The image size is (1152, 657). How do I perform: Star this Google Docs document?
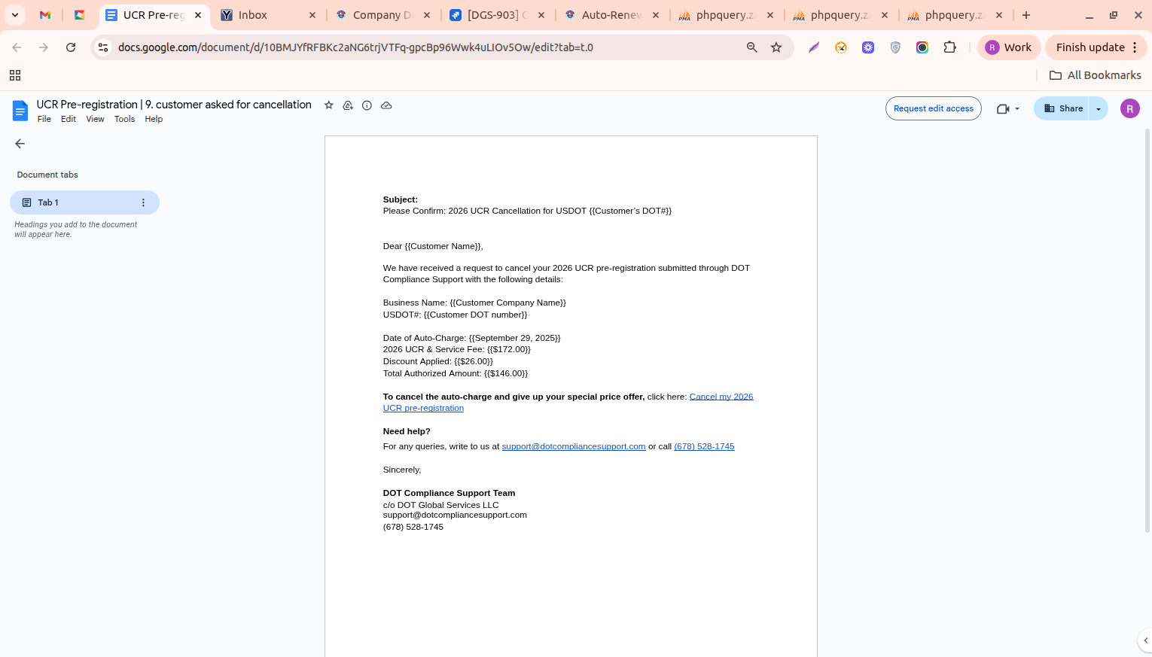click(x=328, y=105)
